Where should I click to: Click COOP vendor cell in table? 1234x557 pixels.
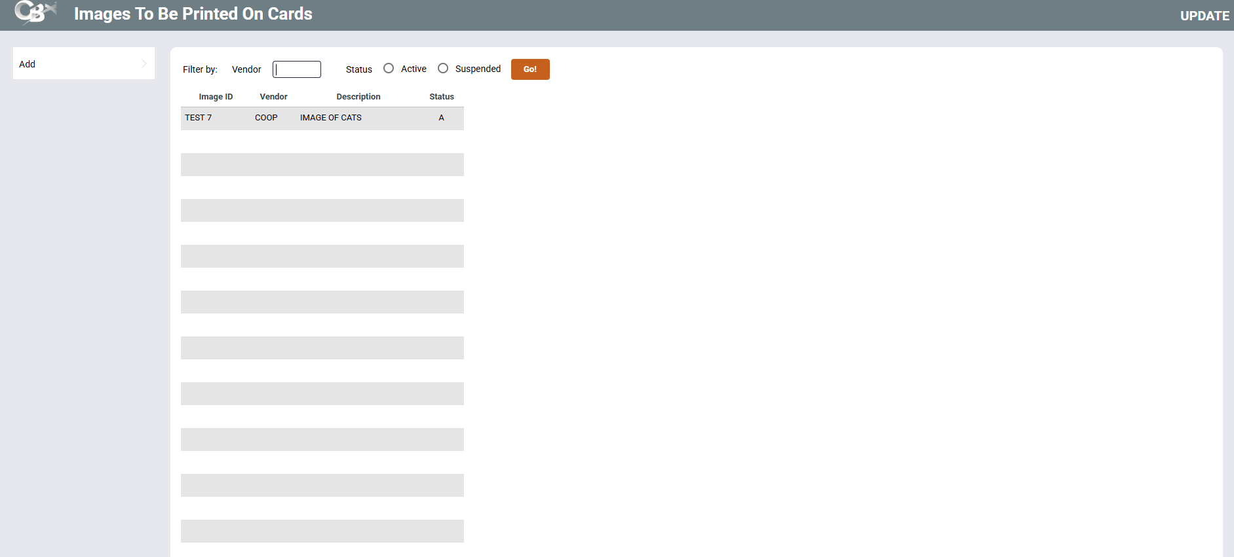point(266,118)
